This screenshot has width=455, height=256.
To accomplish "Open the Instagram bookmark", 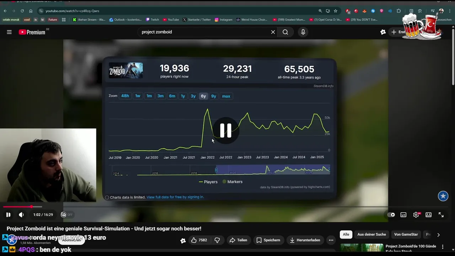I will tap(224, 20).
